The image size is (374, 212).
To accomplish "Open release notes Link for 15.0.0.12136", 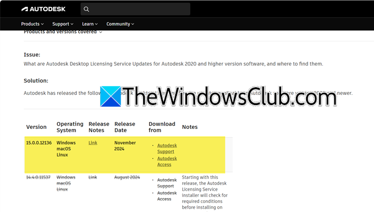I will click(x=93, y=143).
